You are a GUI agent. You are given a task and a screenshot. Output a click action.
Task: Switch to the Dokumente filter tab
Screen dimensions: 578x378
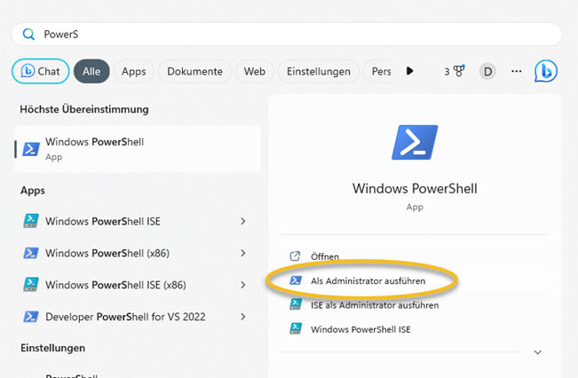tap(194, 71)
